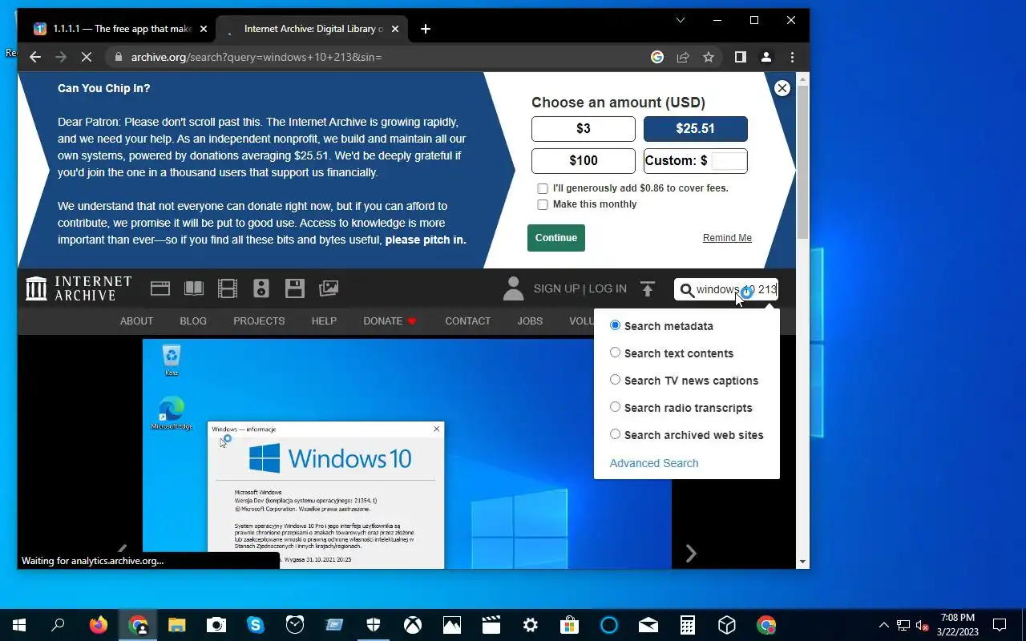Click the Upload arrow icon

click(648, 288)
